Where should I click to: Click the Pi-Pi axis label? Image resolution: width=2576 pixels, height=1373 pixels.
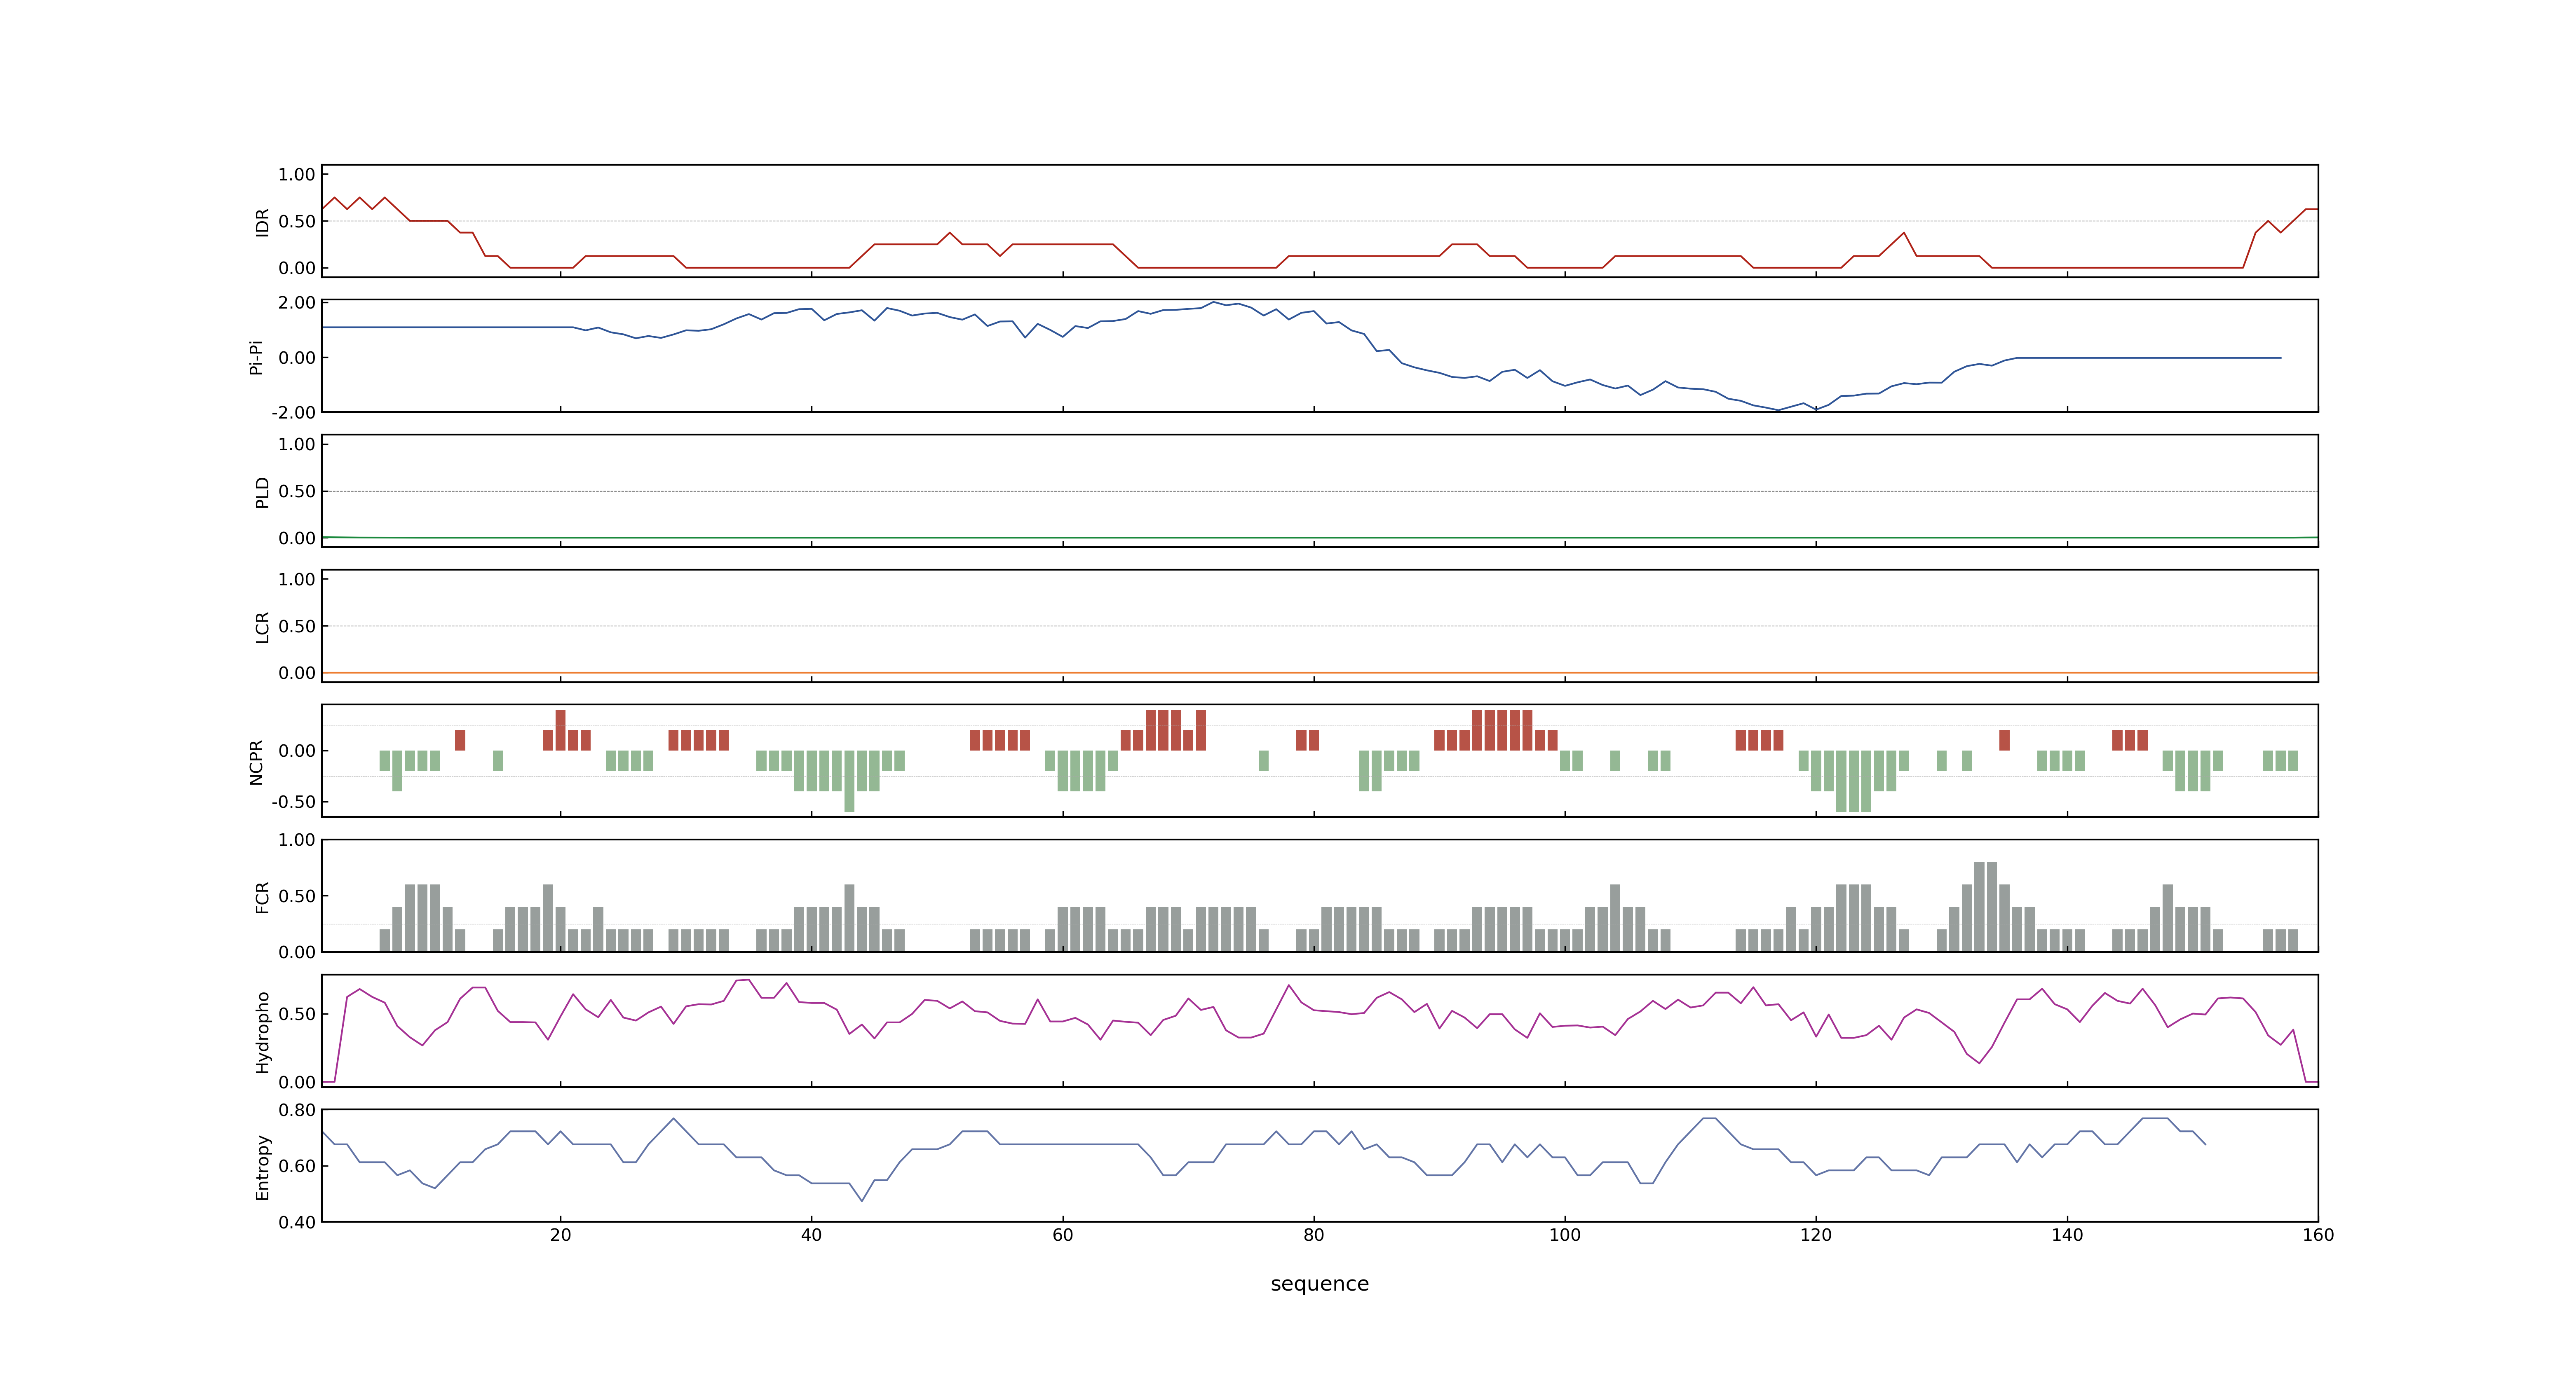pos(256,357)
